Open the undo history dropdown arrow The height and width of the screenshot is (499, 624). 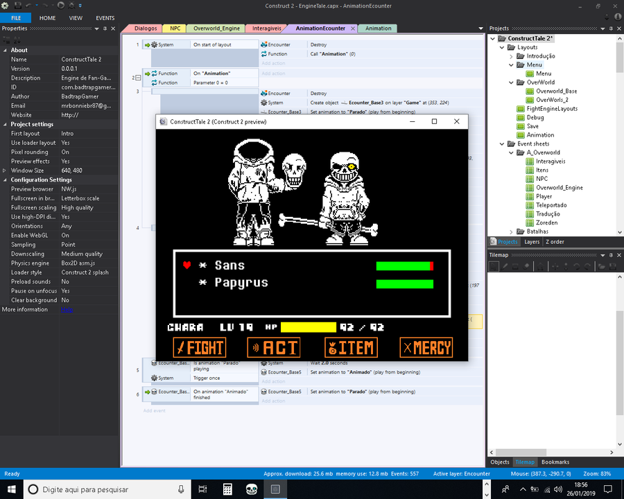click(37, 6)
